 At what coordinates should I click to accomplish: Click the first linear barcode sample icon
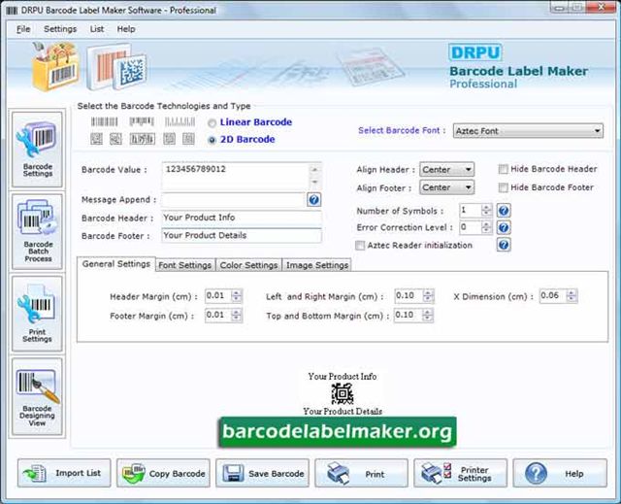104,121
